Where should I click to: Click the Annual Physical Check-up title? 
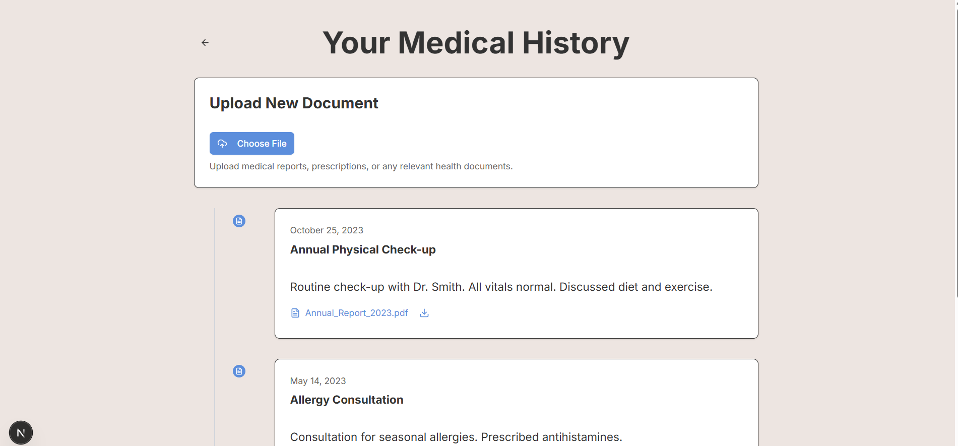tap(363, 249)
